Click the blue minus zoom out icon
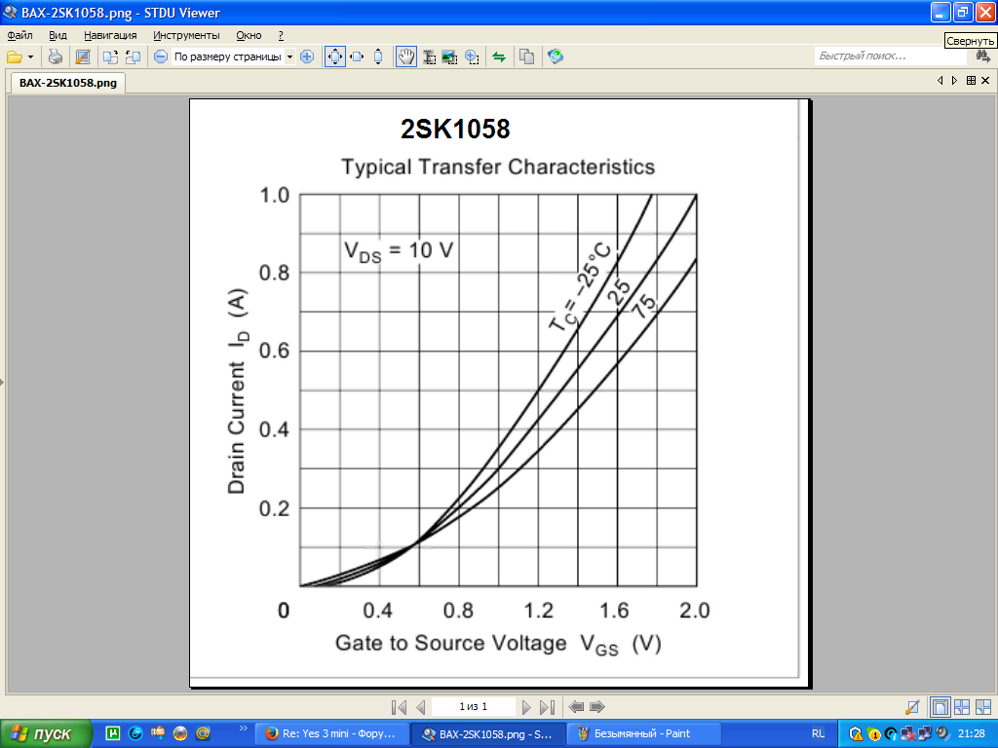Image resolution: width=998 pixels, height=748 pixels. coord(161,57)
